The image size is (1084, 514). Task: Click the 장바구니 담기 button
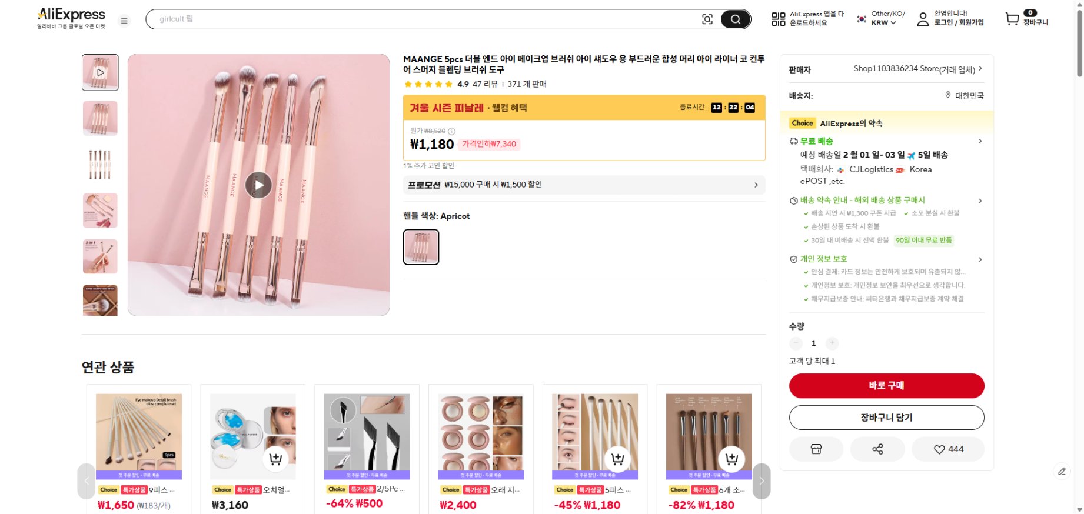[x=886, y=417]
